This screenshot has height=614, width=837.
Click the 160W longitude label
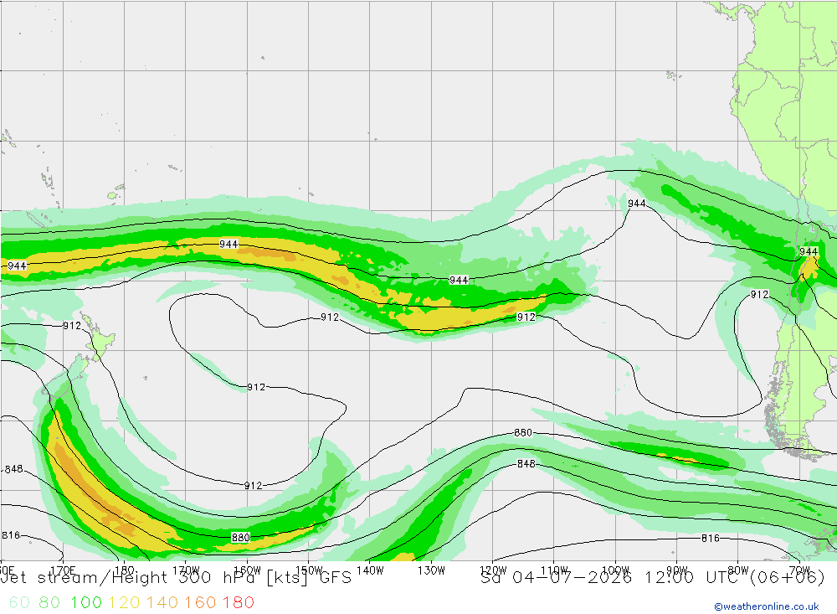247,570
